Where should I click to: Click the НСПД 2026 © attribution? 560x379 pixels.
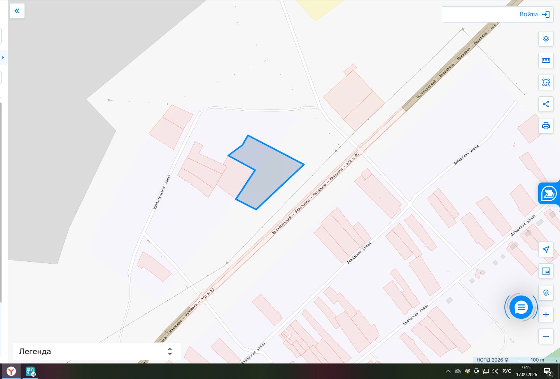492,360
